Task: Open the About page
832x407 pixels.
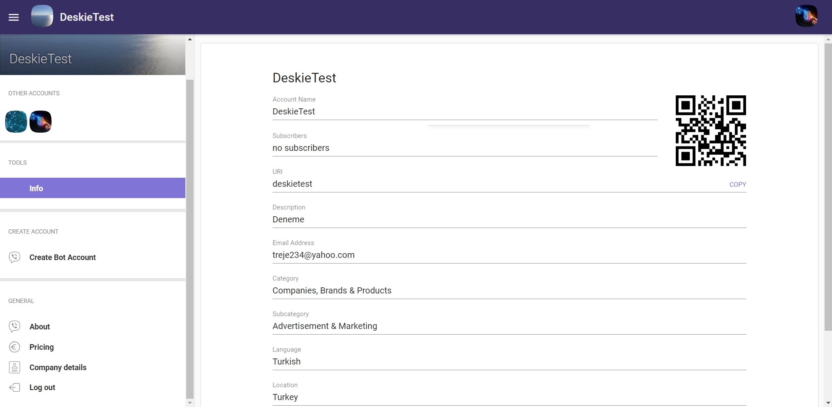Action: click(x=39, y=327)
